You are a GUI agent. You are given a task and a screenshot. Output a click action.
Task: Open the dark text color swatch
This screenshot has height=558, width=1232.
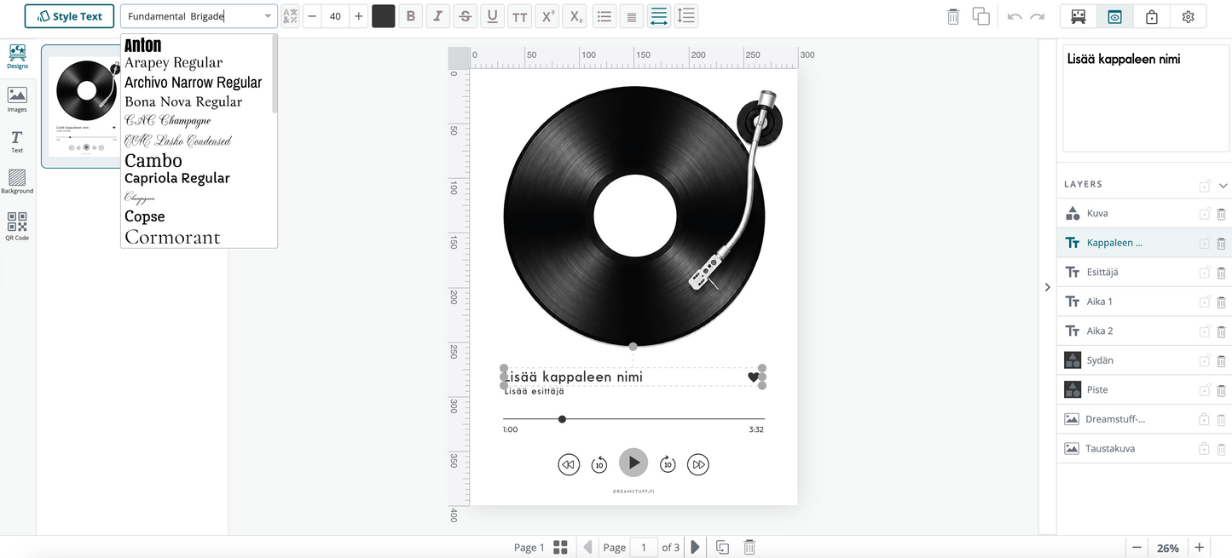point(384,16)
